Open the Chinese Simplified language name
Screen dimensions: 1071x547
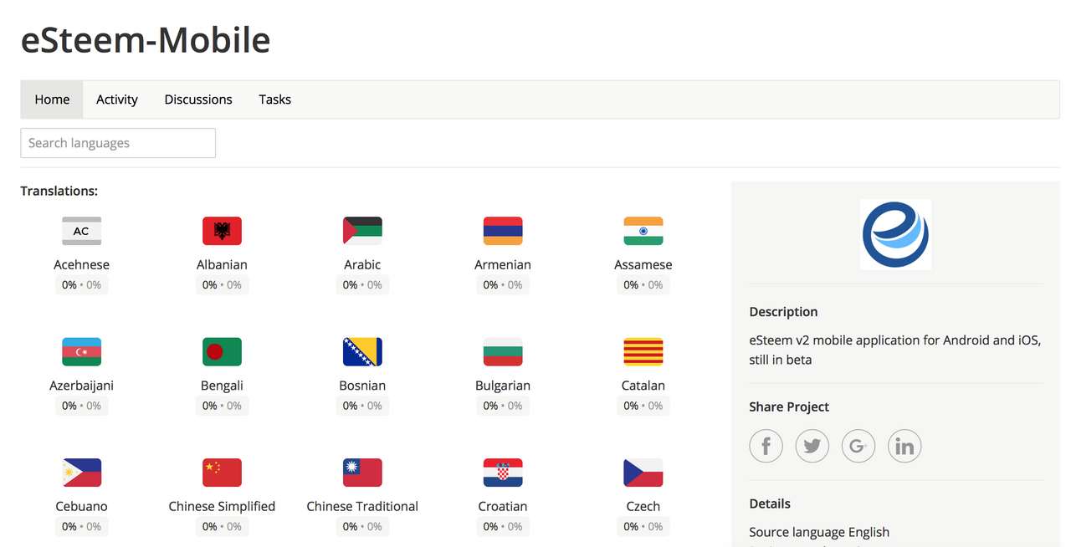(x=222, y=506)
